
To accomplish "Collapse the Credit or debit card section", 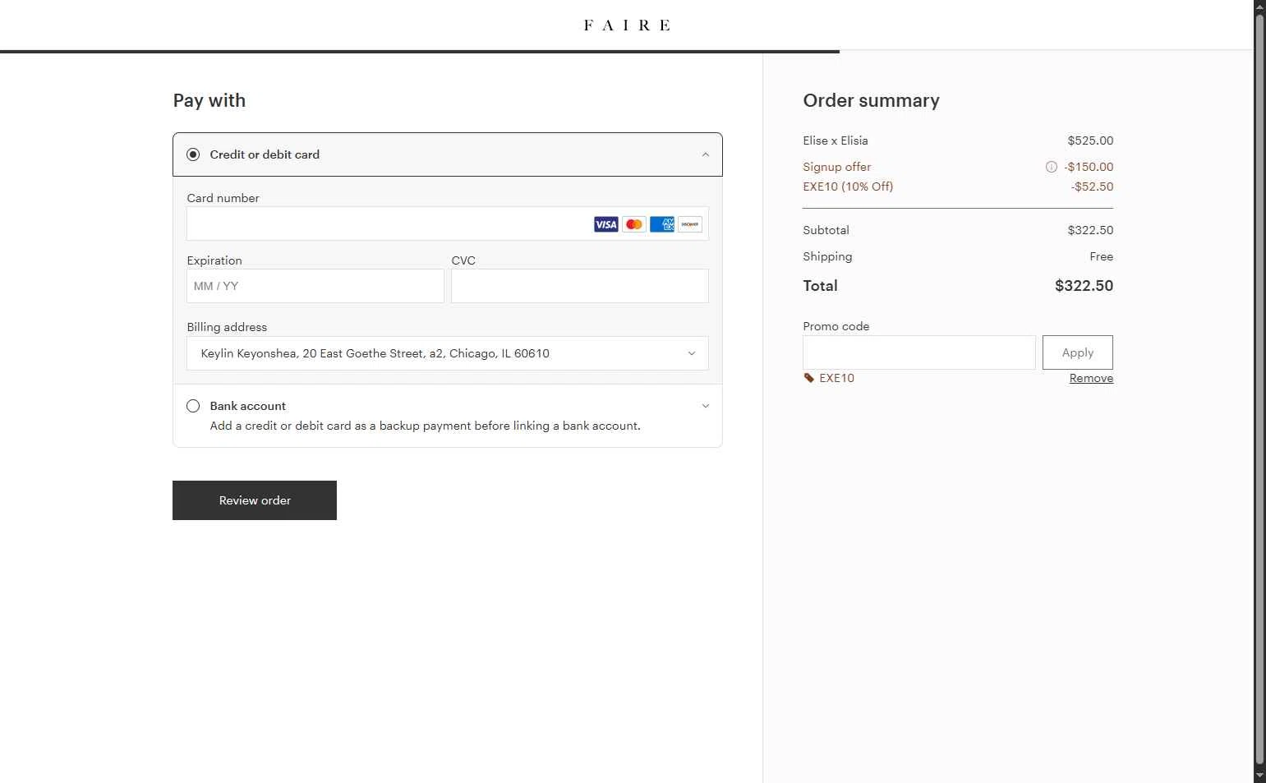I will (x=705, y=154).
